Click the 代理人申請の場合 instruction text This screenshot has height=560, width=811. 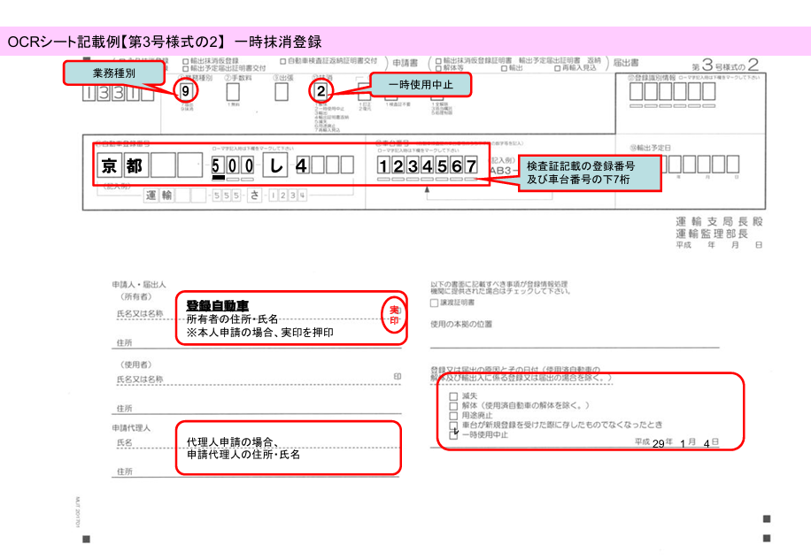243,449
